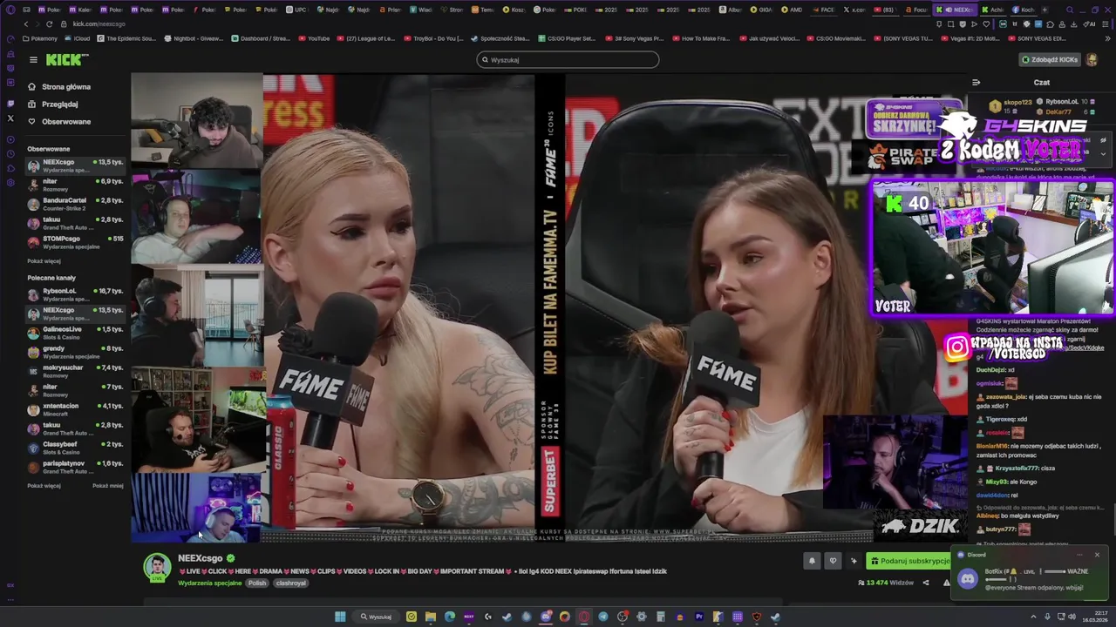1116x627 pixels.
Task: Open niter channel in Obserwowane list
Action: [75, 185]
